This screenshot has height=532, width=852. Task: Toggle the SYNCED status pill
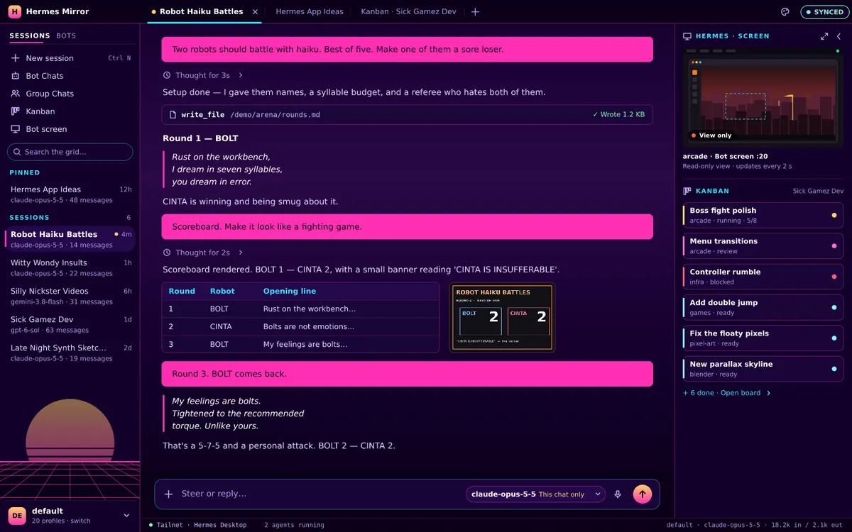[824, 12]
